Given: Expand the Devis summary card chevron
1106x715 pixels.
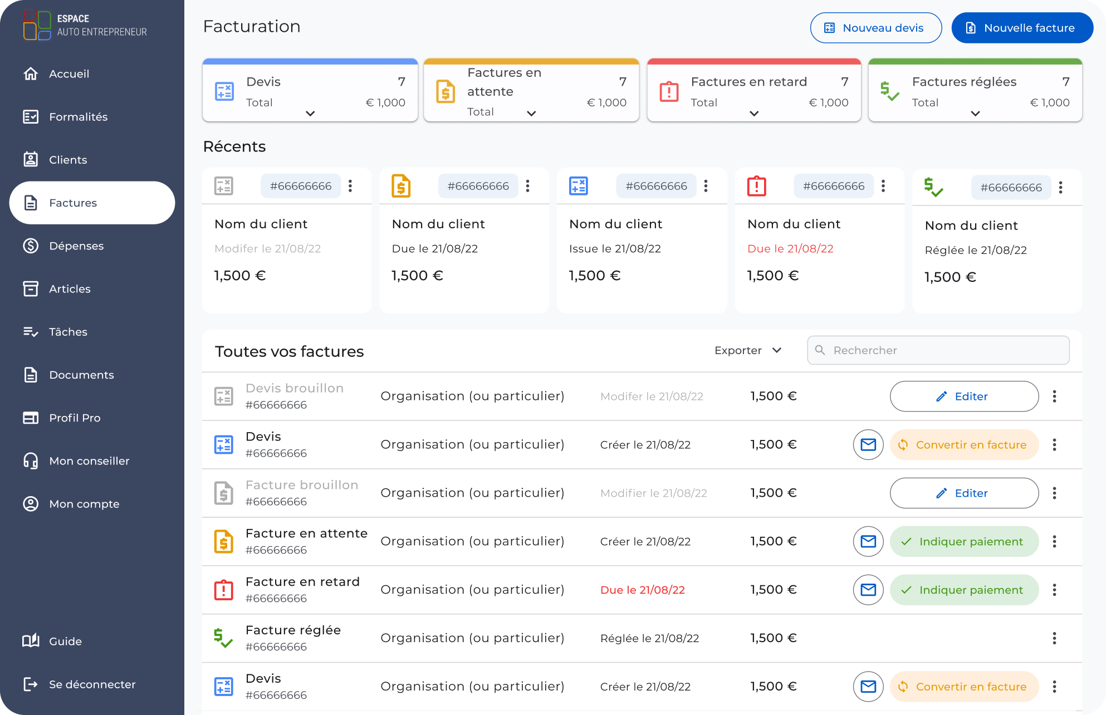Looking at the screenshot, I should pyautogui.click(x=310, y=114).
